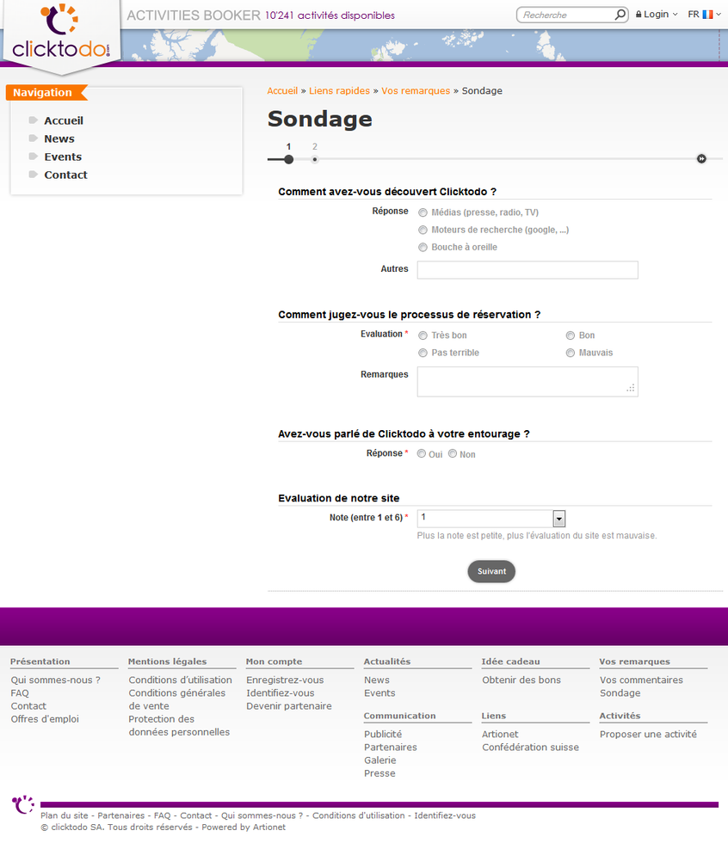Open Conditions d'utilisation under Mentions légales
728x843 pixels.
point(180,680)
